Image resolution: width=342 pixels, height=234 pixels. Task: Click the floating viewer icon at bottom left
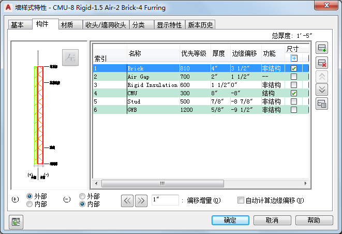16,222
